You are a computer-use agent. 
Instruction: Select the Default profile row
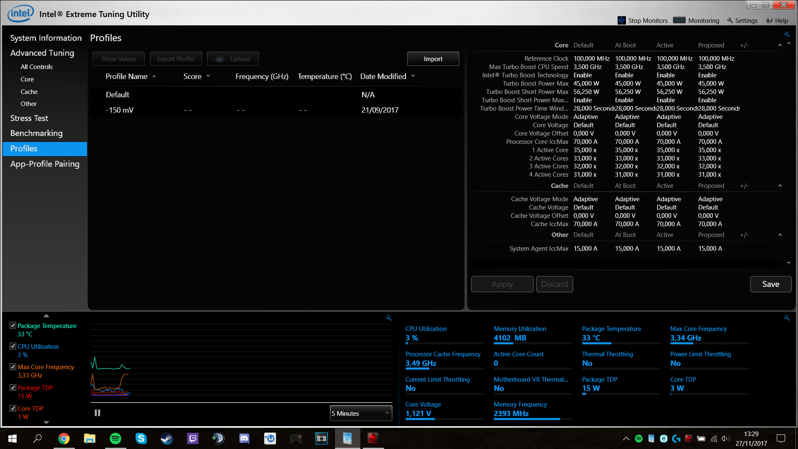tap(276, 95)
